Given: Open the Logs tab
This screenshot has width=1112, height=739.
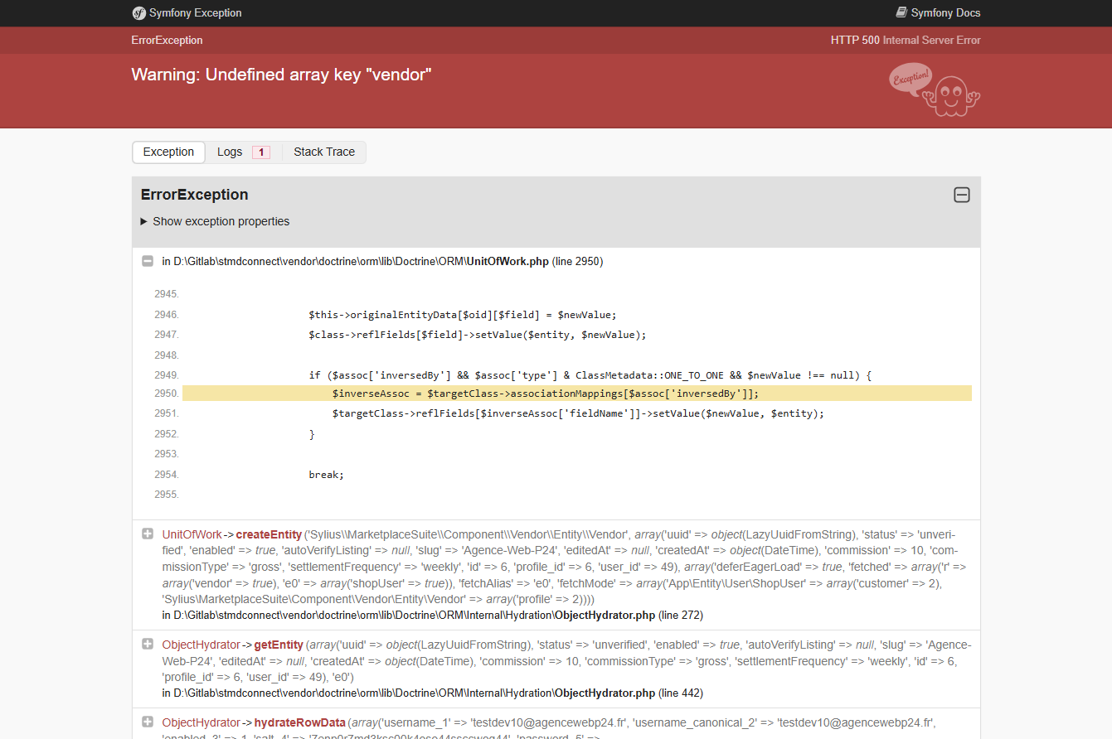Looking at the screenshot, I should [230, 152].
